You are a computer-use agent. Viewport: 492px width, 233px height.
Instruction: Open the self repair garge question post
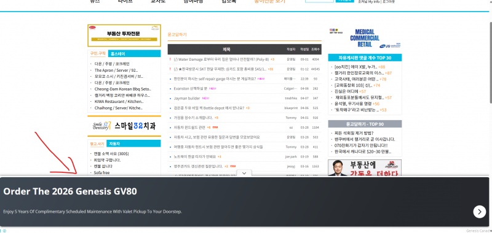coord(215,79)
